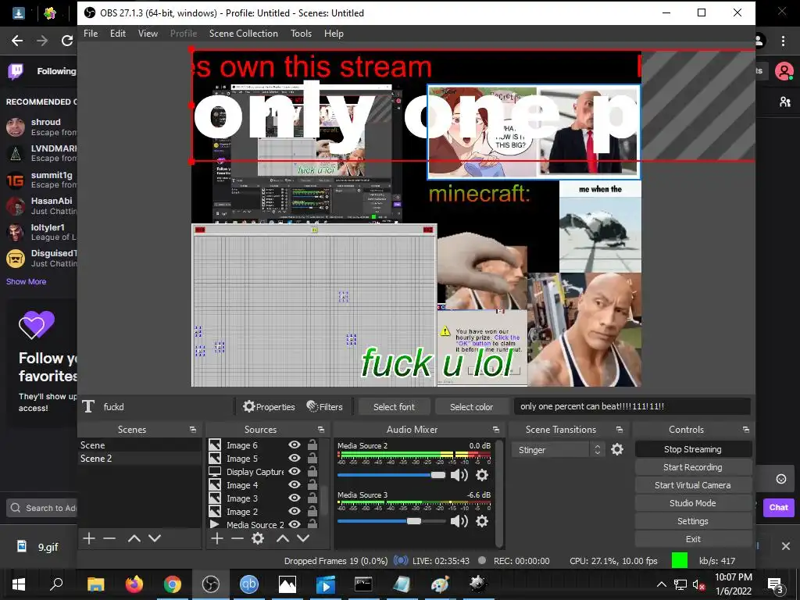Pop out the Sources dock
Viewport: 800px width, 600px height.
[x=321, y=430]
